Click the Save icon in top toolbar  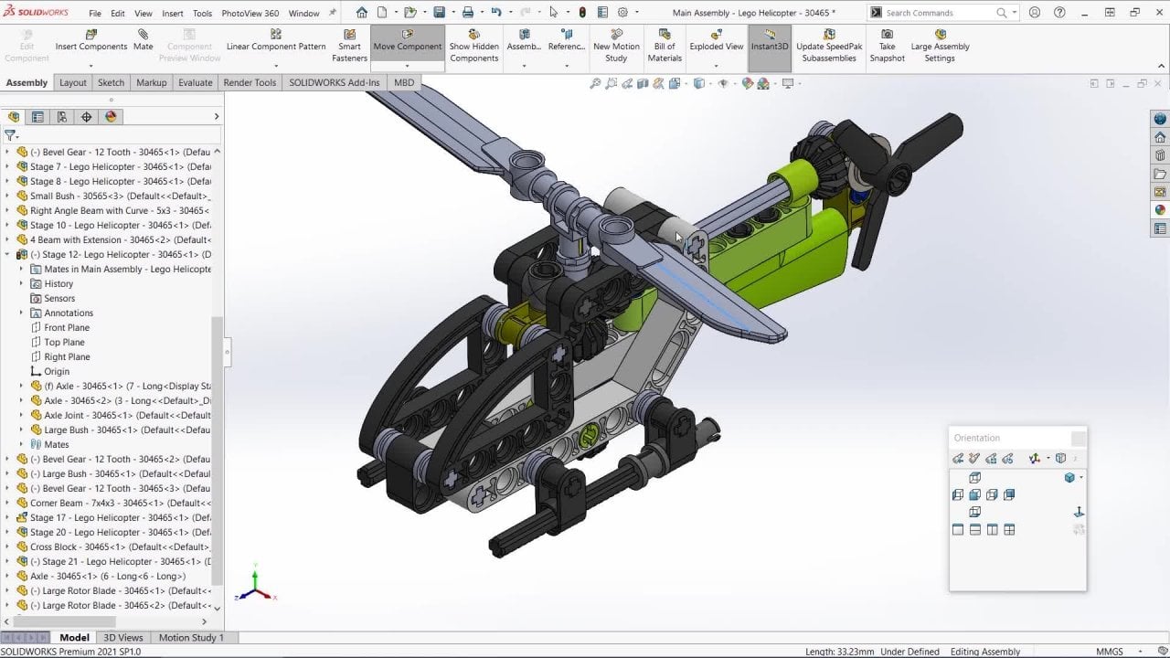[x=439, y=13]
